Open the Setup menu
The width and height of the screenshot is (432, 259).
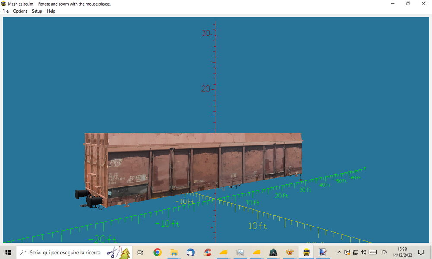click(37, 11)
